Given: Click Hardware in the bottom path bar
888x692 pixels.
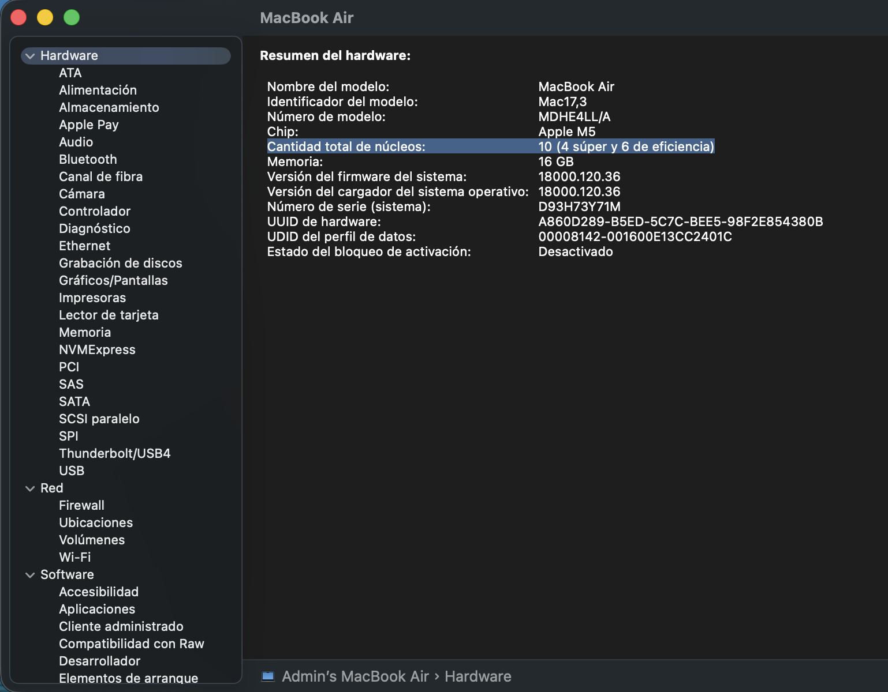Looking at the screenshot, I should click(478, 676).
